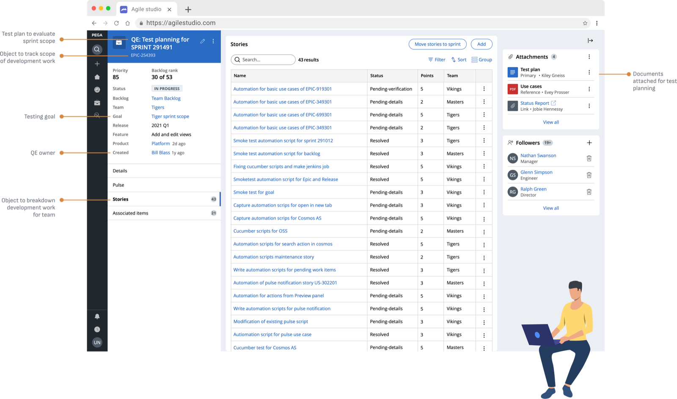Click the plus create icon in the sidebar
This screenshot has width=677, height=399.
(x=97, y=64)
